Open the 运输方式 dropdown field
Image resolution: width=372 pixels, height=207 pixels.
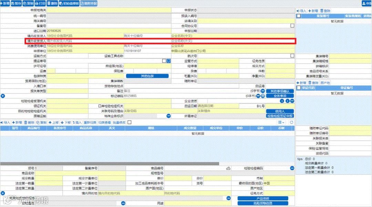coord(68,56)
